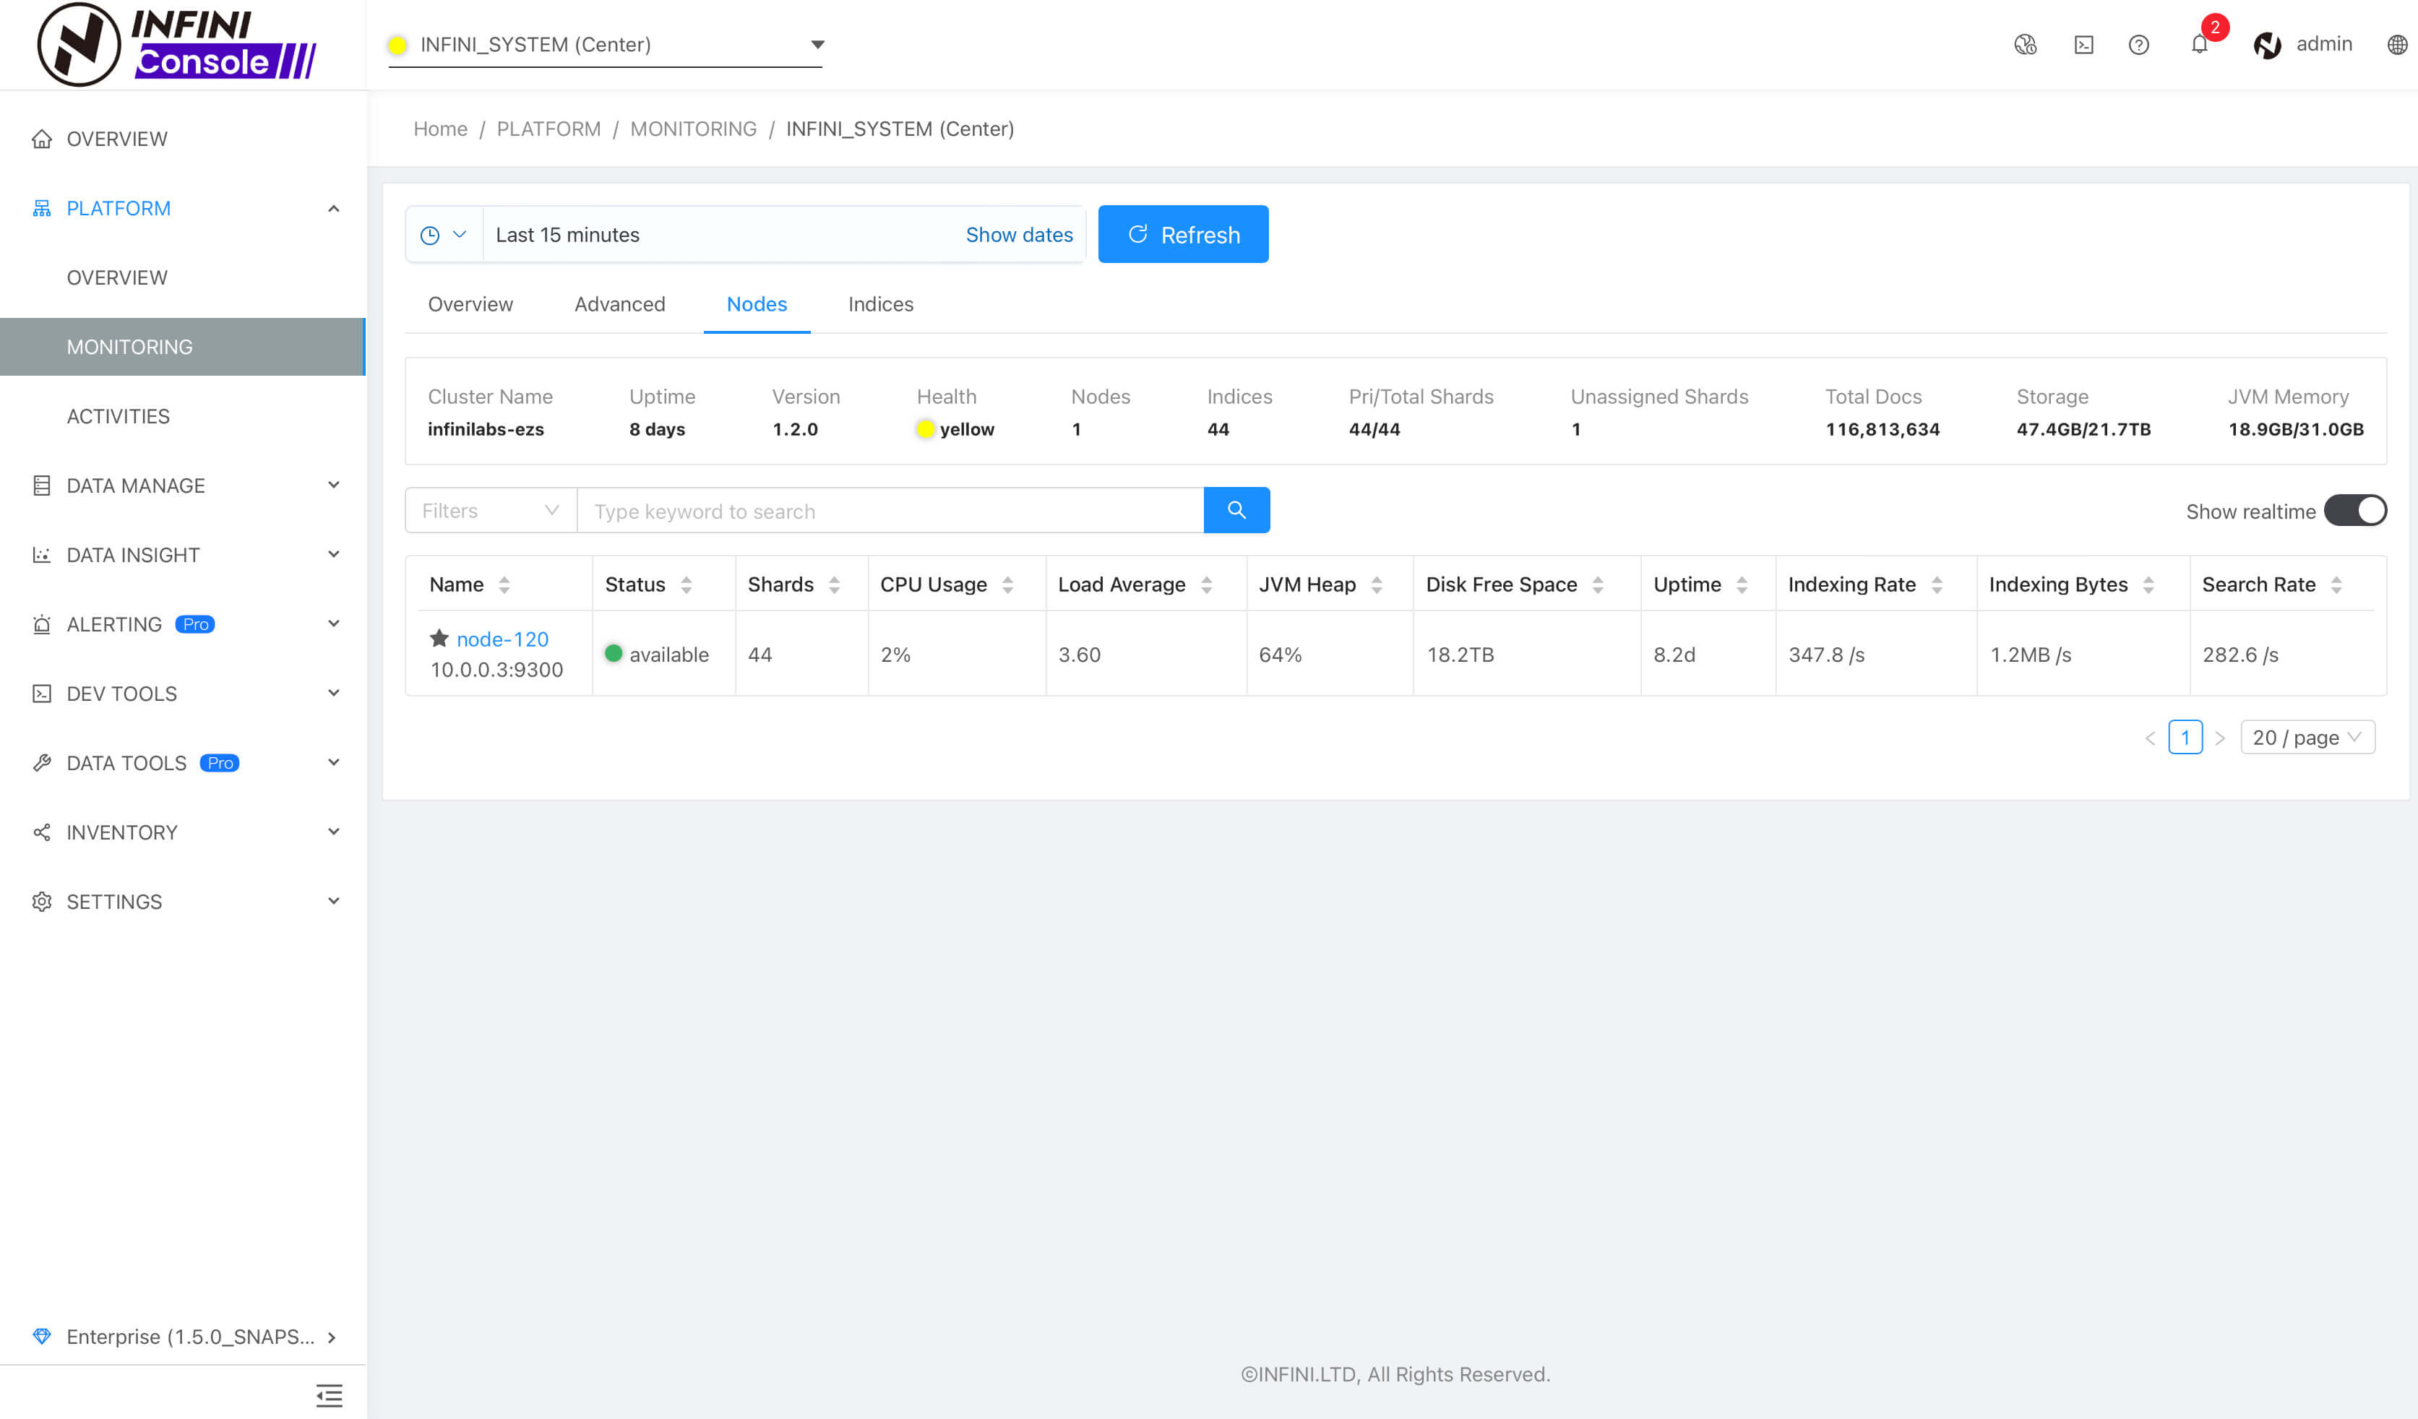Sort table by Name column arrows
The height and width of the screenshot is (1419, 2418).
tap(504, 585)
